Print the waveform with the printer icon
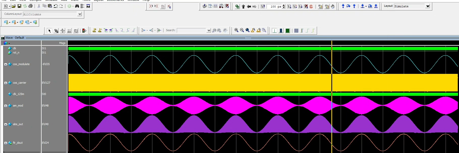Image resolution: width=459 pixels, height=153 pixels. 31,6
